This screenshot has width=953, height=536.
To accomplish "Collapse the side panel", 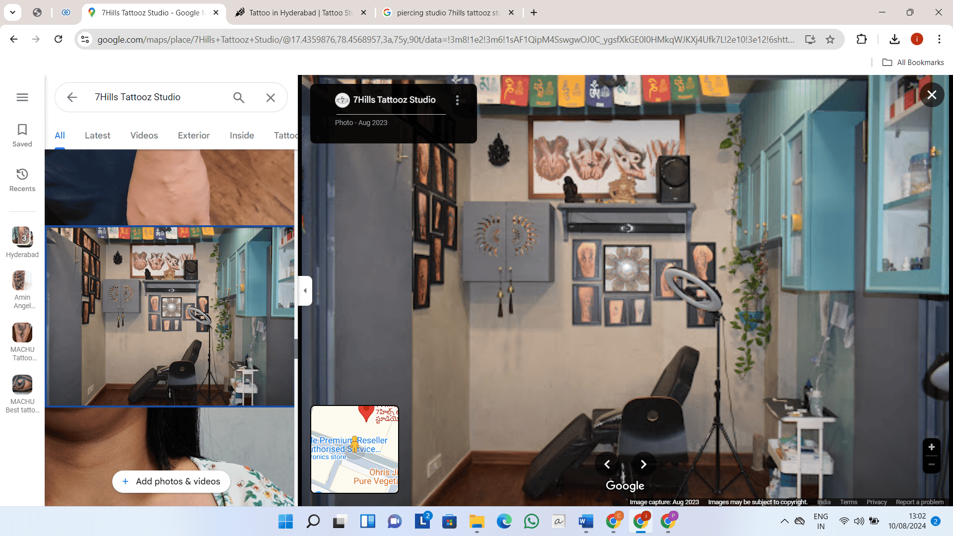I will point(305,291).
